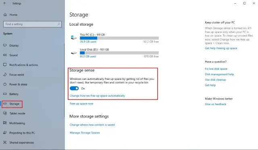Click the Local Disk (D:) usage bar
This screenshot has width=258, height=150.
click(119, 53)
